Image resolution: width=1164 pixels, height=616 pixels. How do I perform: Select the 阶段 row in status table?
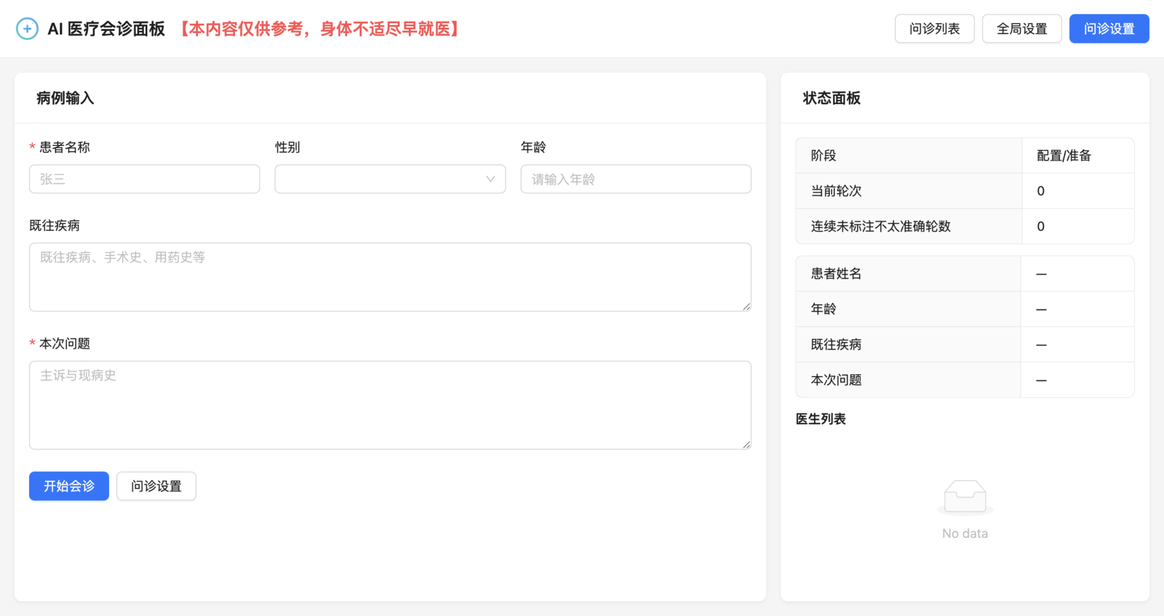click(x=964, y=156)
